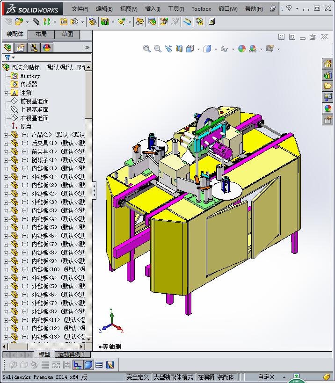Click the Bill of Materials icon
Image resolution: width=335 pixels, height=383 pixels.
click(152, 22)
